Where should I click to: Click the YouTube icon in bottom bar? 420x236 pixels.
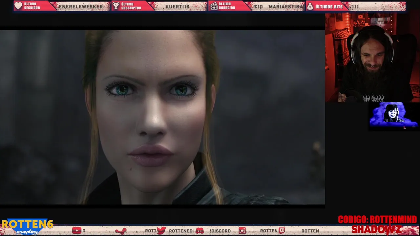click(x=76, y=231)
